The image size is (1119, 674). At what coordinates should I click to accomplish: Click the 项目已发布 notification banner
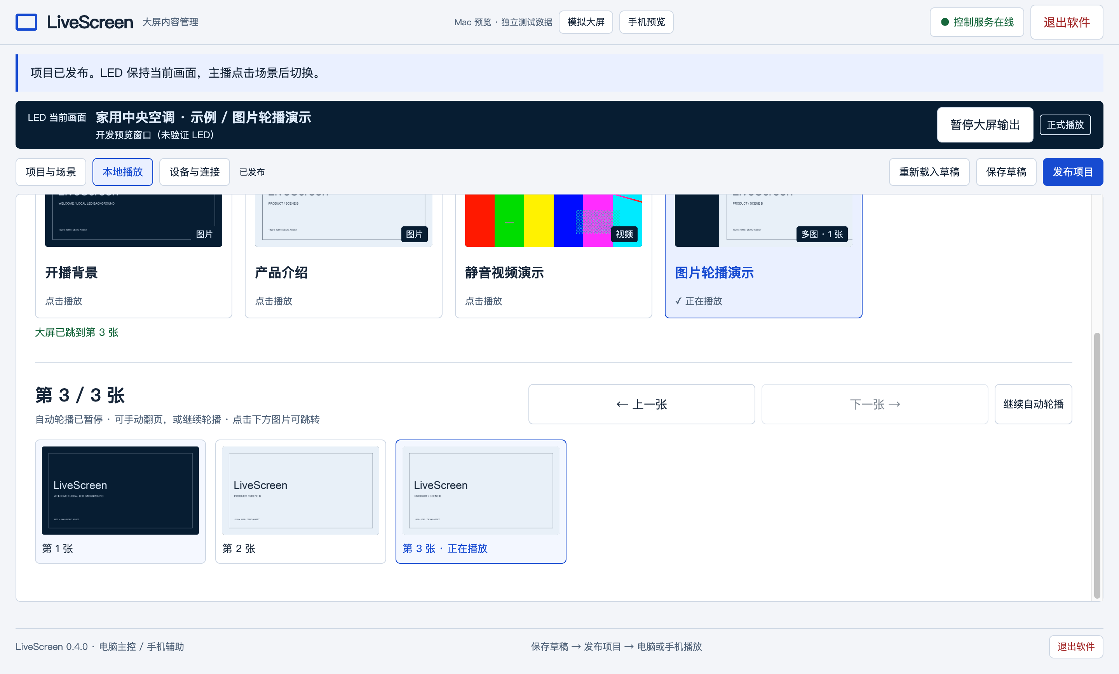click(559, 73)
